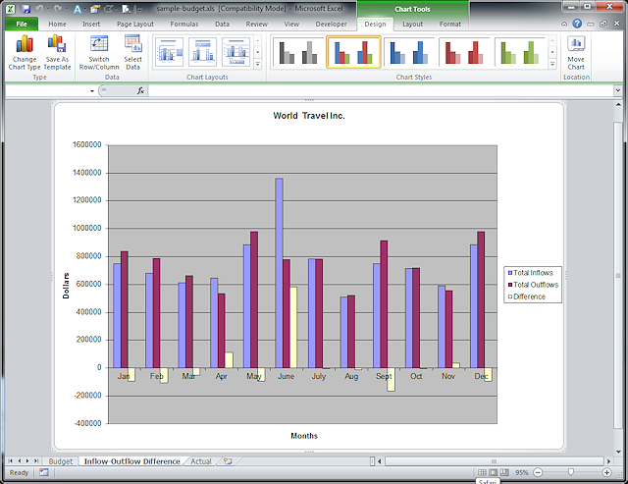Click the macro record icon in status bar

pos(43,473)
